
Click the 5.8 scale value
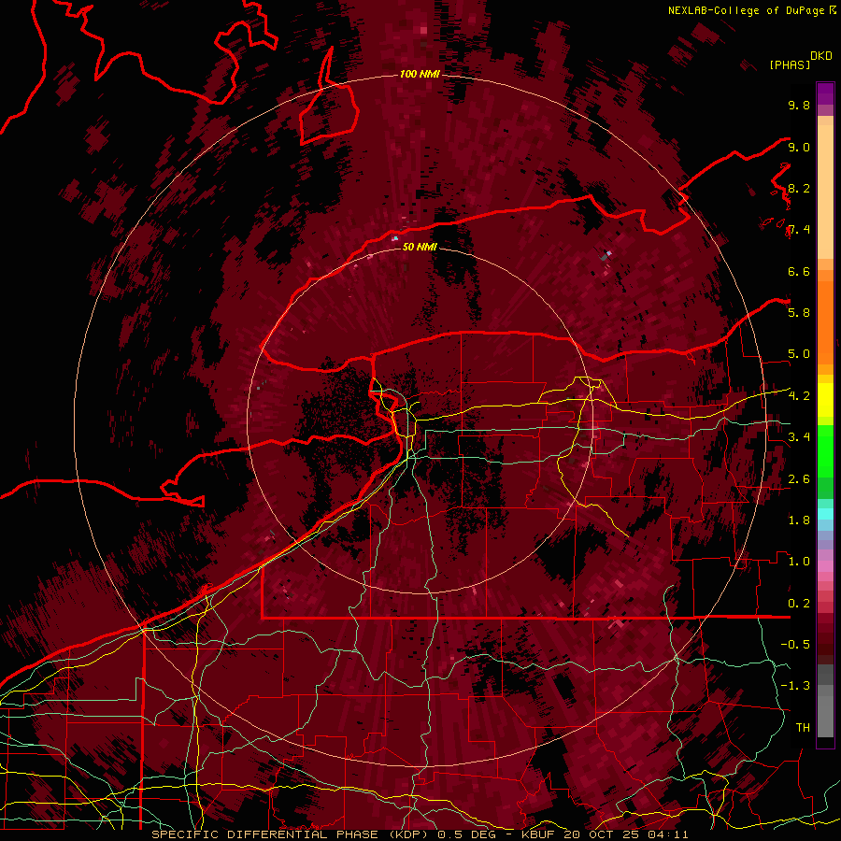click(799, 312)
